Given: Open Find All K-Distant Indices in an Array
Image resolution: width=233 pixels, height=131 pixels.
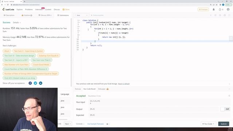Looking at the screenshot, I should click(20, 78).
